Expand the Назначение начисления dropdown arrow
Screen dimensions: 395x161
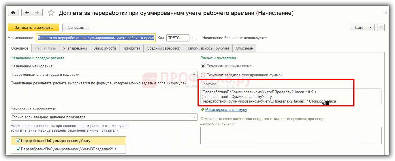tap(194, 74)
